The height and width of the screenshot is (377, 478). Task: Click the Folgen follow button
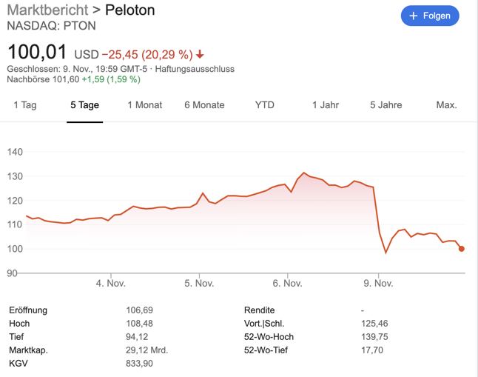[x=430, y=16]
